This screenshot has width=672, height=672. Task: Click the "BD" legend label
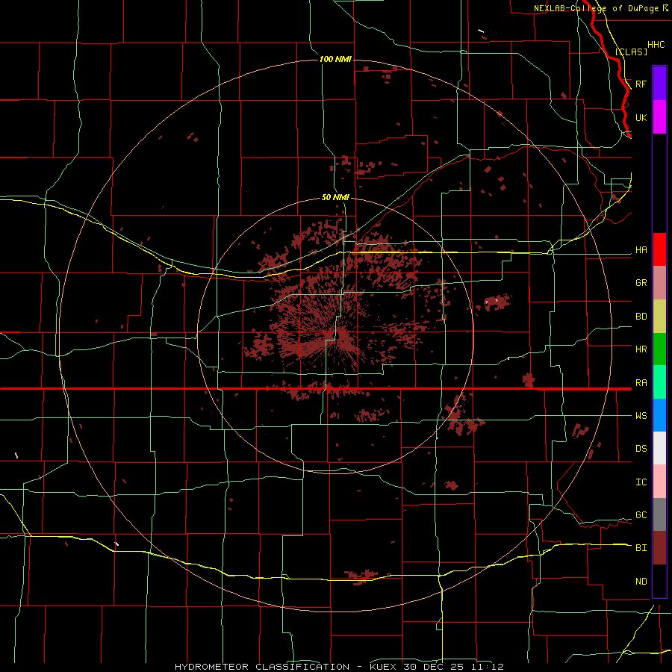pos(641,317)
